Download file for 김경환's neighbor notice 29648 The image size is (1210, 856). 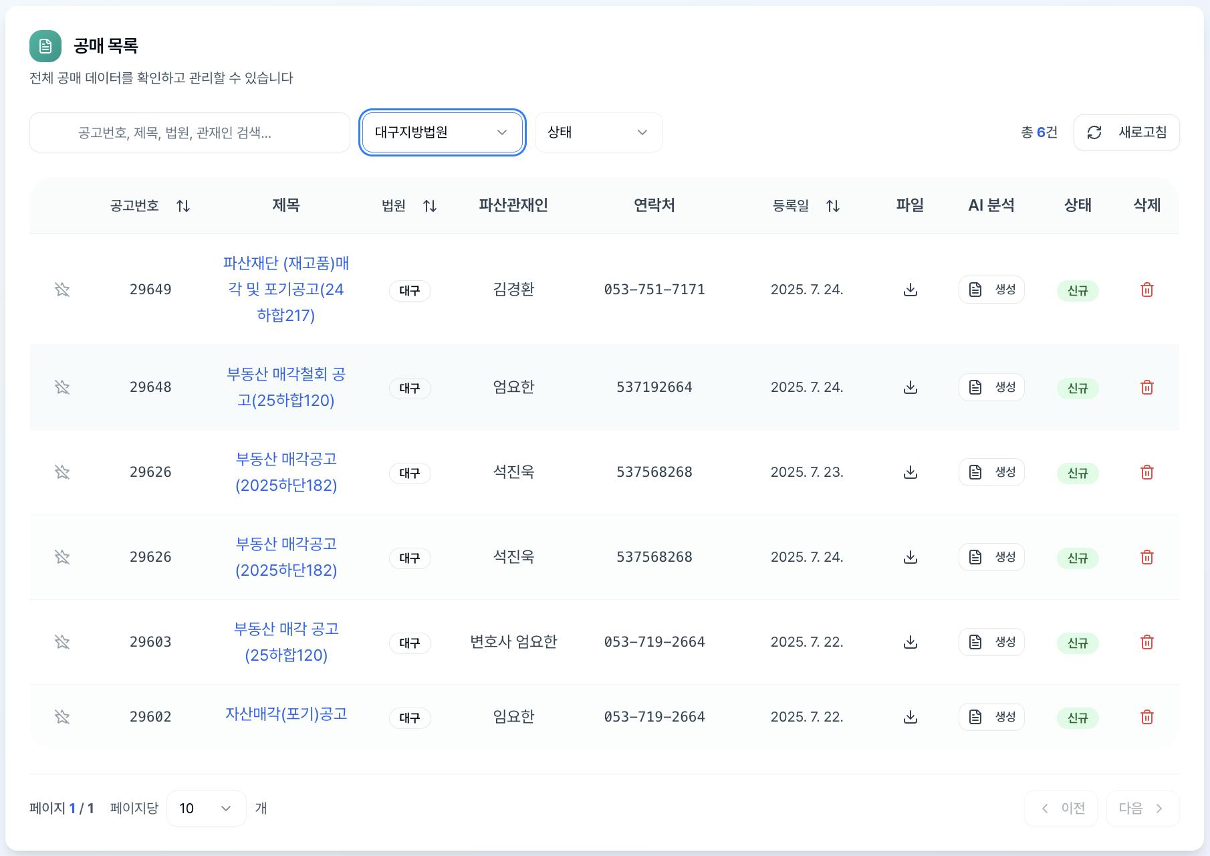(x=910, y=387)
